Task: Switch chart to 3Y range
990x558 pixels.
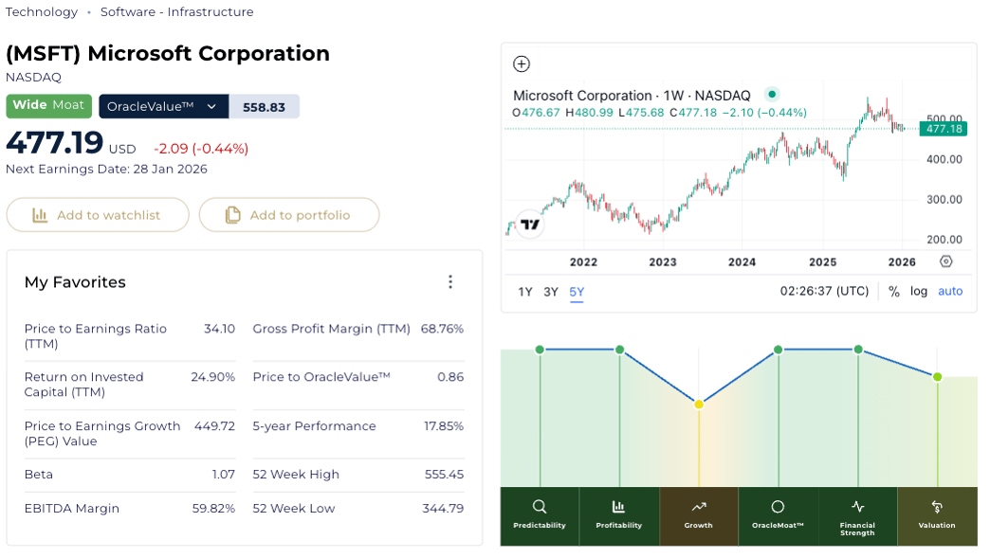Action: pyautogui.click(x=551, y=292)
